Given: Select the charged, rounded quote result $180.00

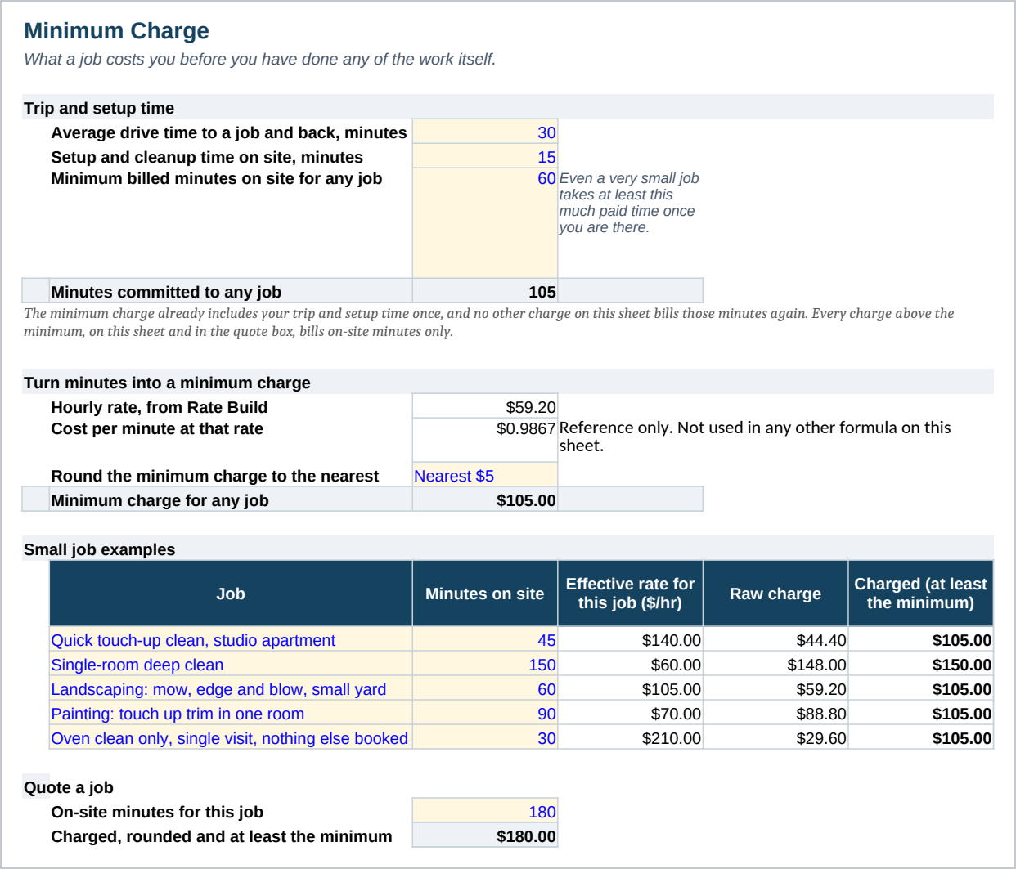Looking at the screenshot, I should [x=485, y=835].
